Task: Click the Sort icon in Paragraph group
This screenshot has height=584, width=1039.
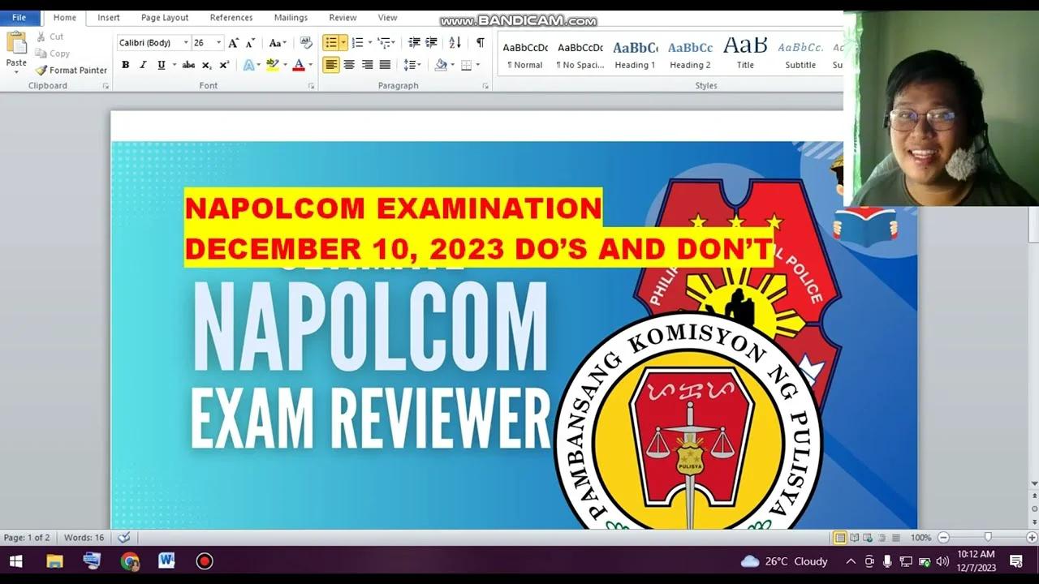Action: [454, 42]
